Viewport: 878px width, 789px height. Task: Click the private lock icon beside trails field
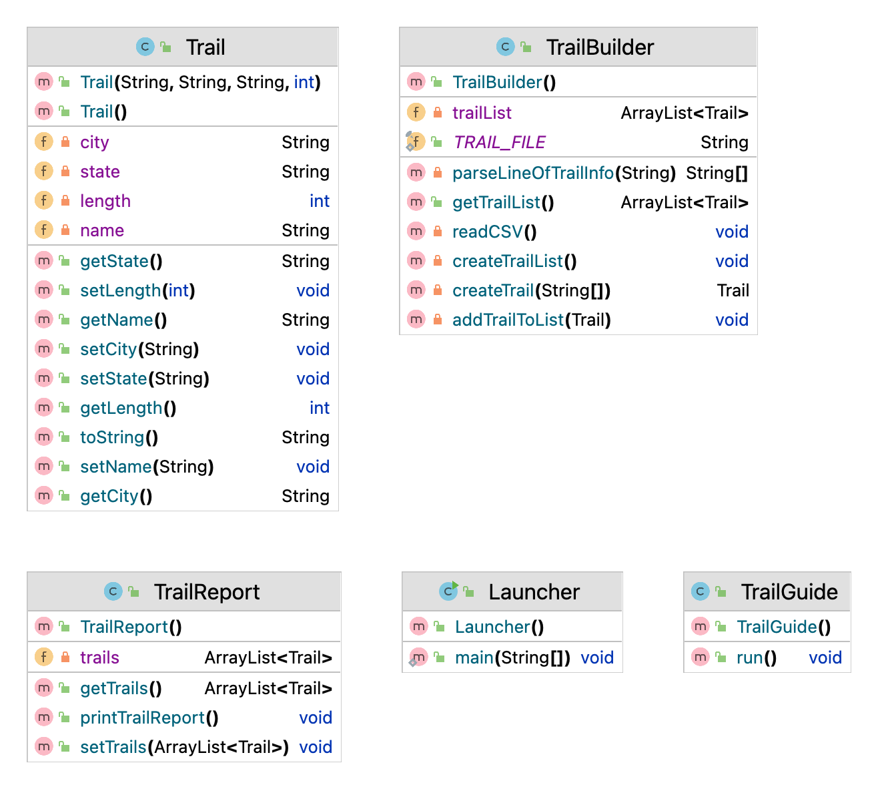click(x=65, y=657)
